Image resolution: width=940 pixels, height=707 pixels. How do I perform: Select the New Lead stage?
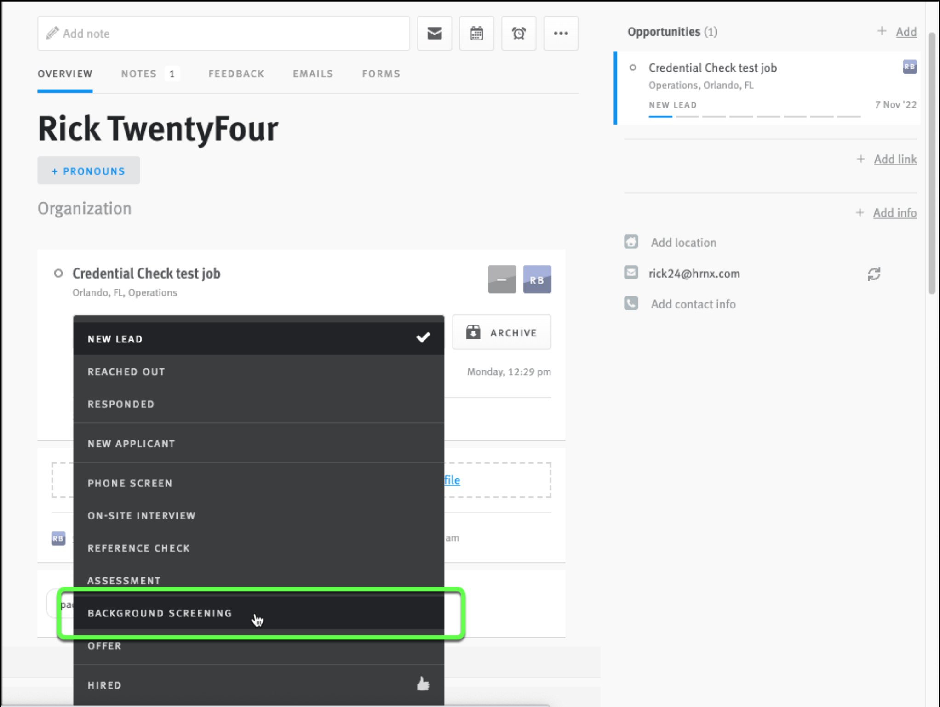click(x=258, y=339)
